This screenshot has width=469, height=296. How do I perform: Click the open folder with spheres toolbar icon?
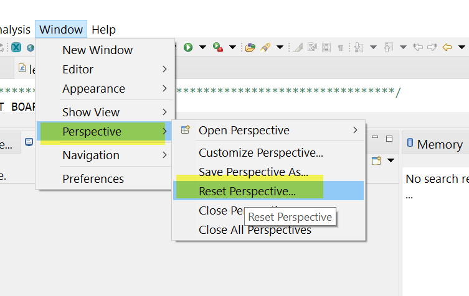(250, 47)
